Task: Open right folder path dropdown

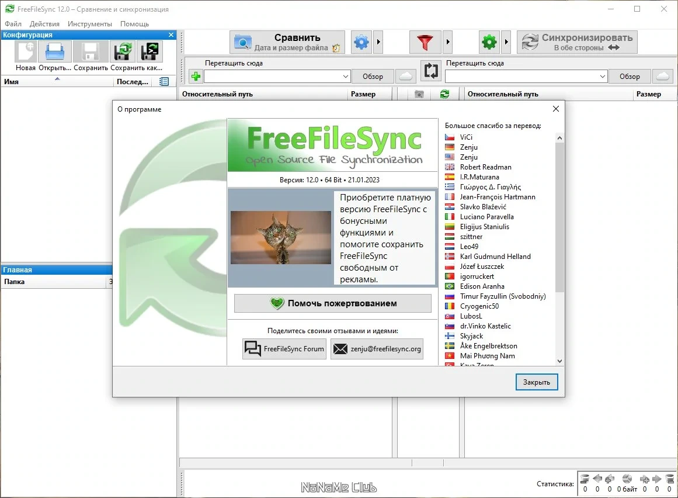Action: click(x=602, y=77)
